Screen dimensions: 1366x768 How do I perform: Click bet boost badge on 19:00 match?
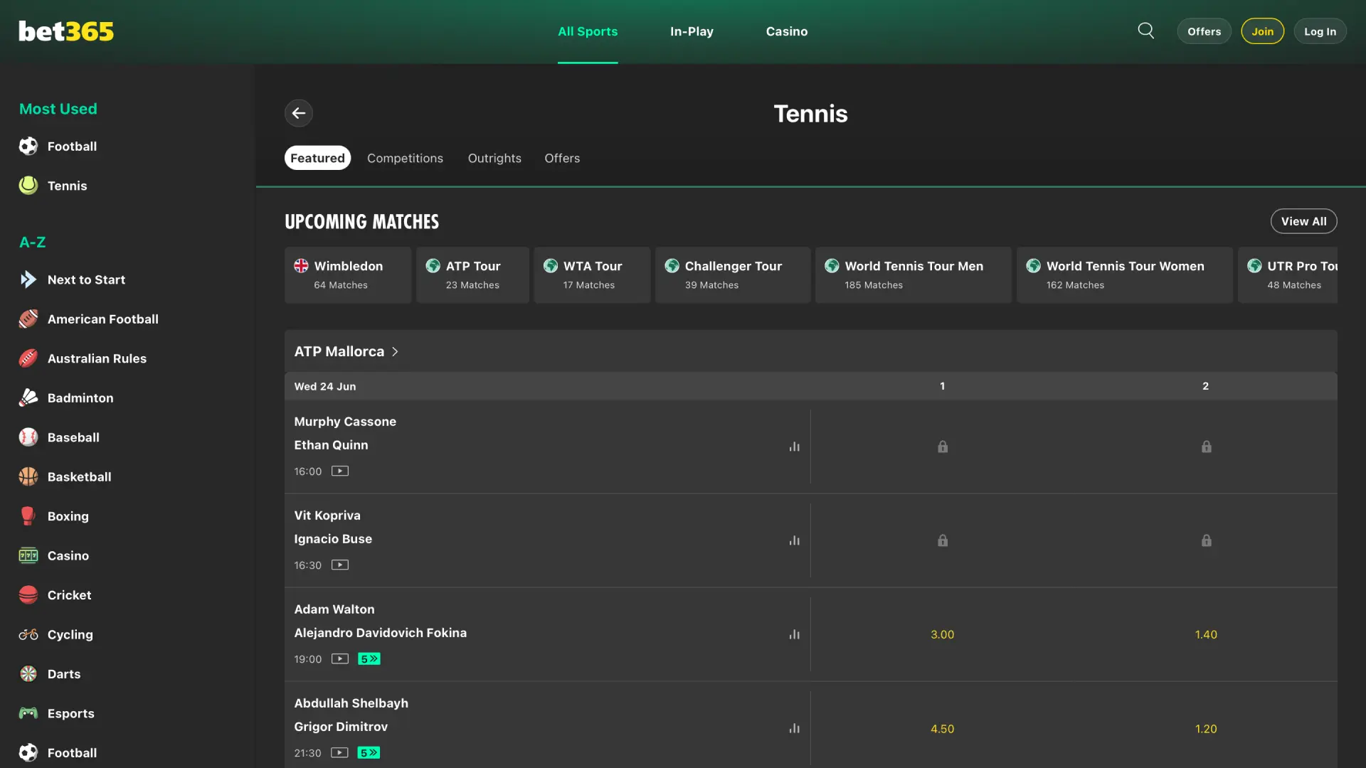pyautogui.click(x=369, y=658)
